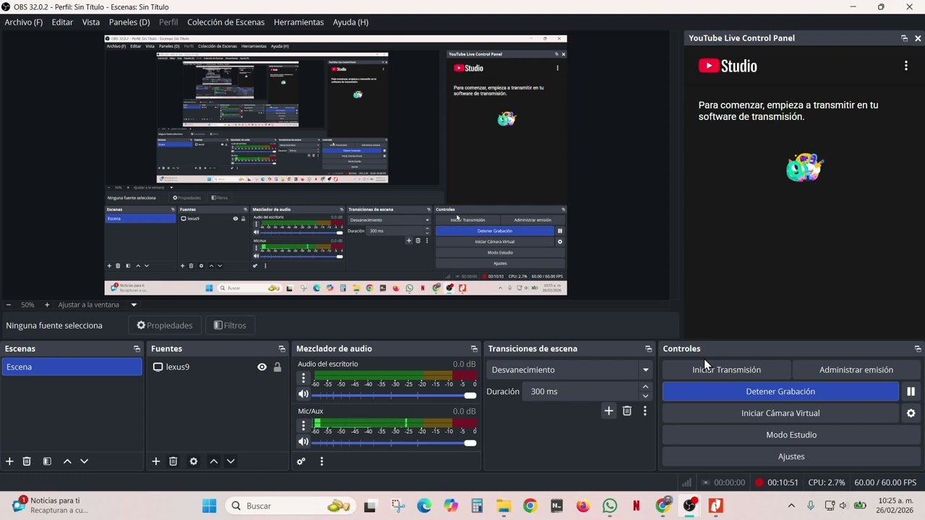Move source down in Fuentes panel
This screenshot has width=925, height=520.
pyautogui.click(x=231, y=461)
